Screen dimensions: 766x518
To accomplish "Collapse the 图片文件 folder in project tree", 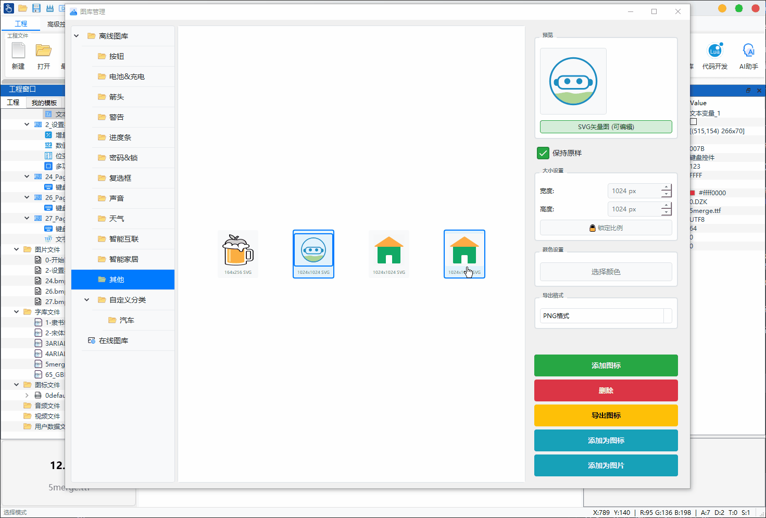I will 17,249.
